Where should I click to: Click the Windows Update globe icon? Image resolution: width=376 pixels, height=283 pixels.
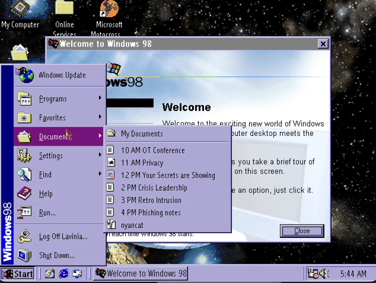pos(25,75)
